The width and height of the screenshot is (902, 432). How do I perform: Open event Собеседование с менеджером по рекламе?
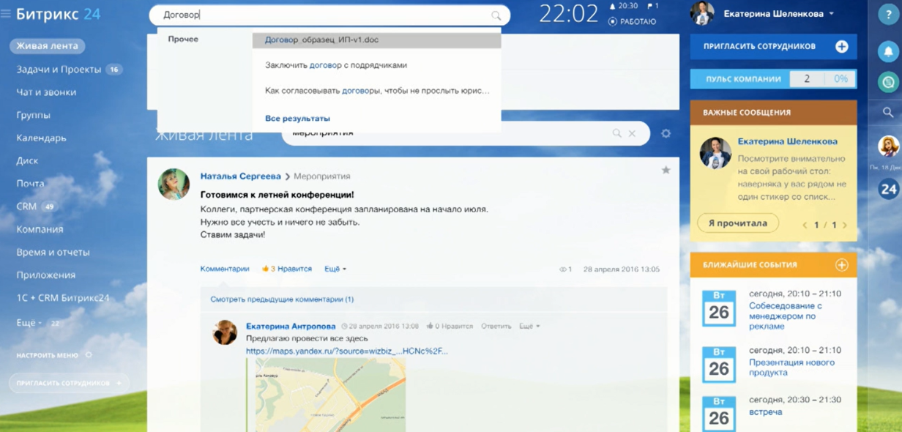[x=786, y=316]
